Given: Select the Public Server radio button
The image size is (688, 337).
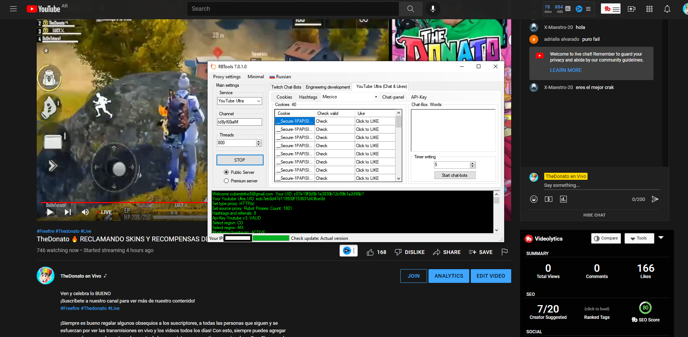Looking at the screenshot, I should (226, 172).
